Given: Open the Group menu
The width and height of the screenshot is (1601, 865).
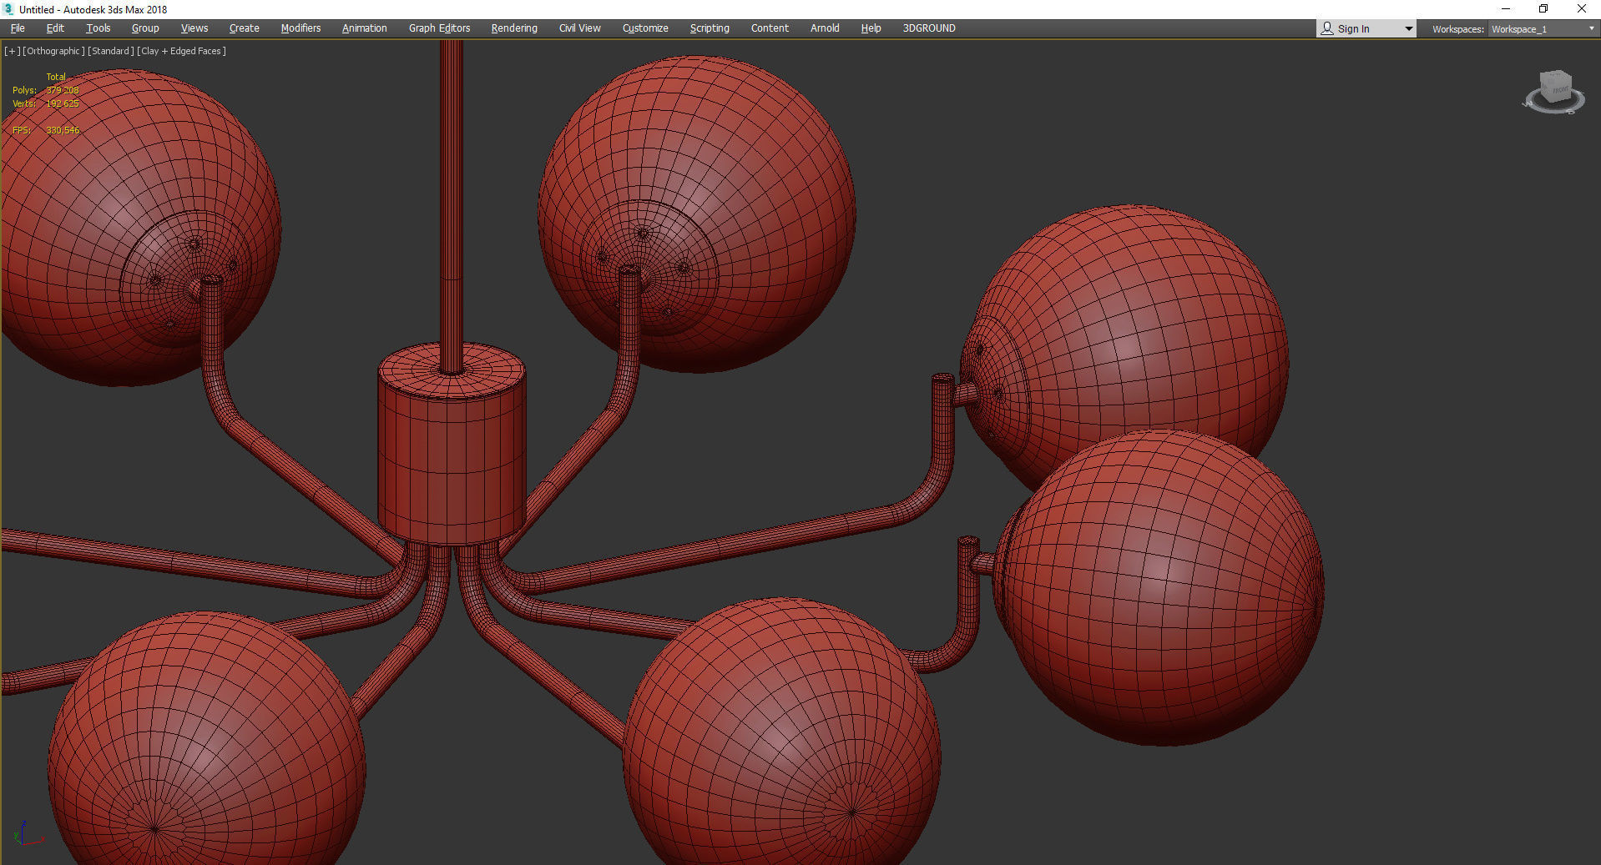Looking at the screenshot, I should tap(145, 28).
